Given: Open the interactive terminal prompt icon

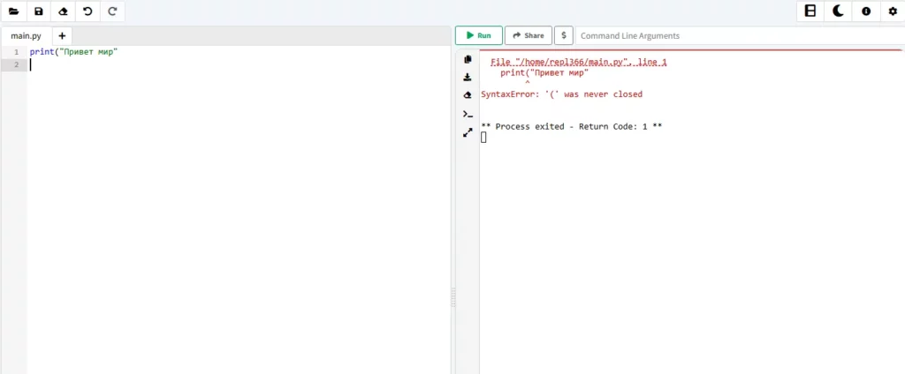Looking at the screenshot, I should (x=468, y=114).
